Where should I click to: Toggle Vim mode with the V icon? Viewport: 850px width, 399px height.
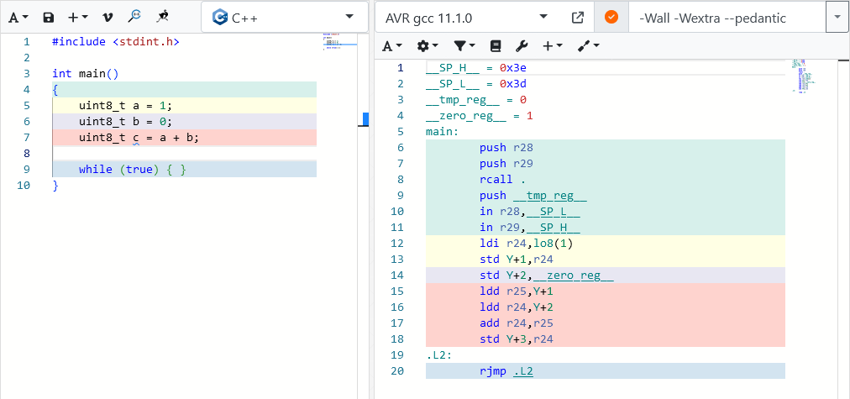[107, 17]
